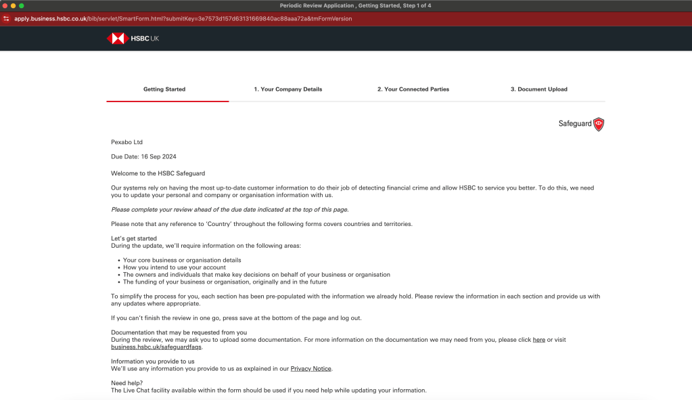The height and width of the screenshot is (400, 692).
Task: Click 'Documentation that may be requested from you'
Action: click(179, 332)
